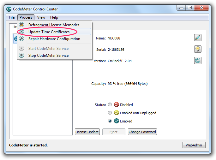Image resolution: width=216 pixels, height=160 pixels.
Task: Choose Update Time Certificates
Action: [54, 32]
